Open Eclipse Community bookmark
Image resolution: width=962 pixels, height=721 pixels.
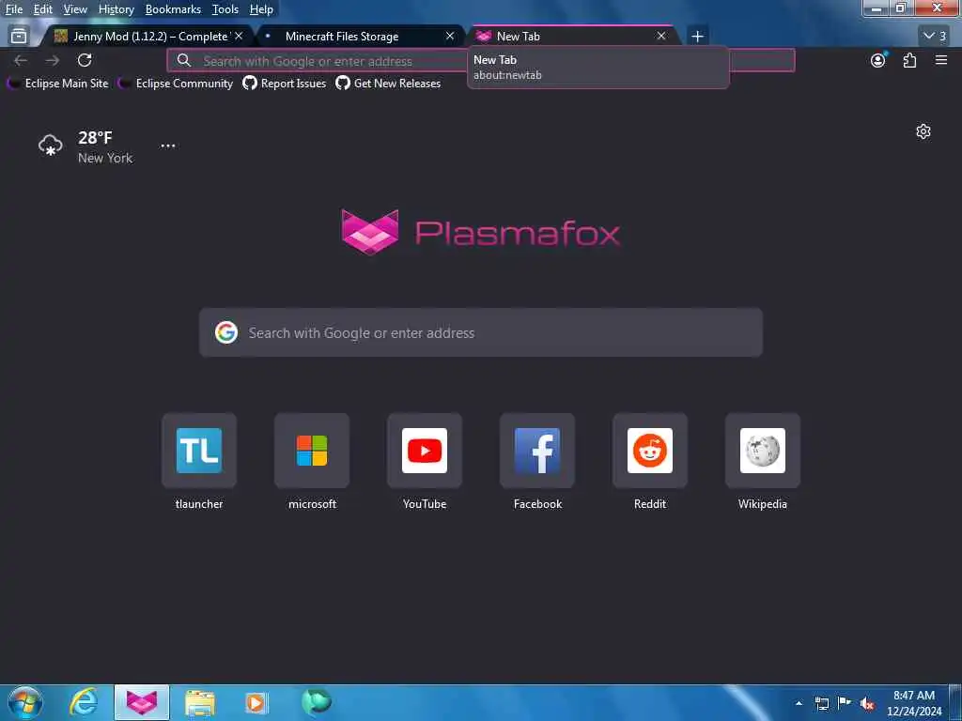coord(176,84)
